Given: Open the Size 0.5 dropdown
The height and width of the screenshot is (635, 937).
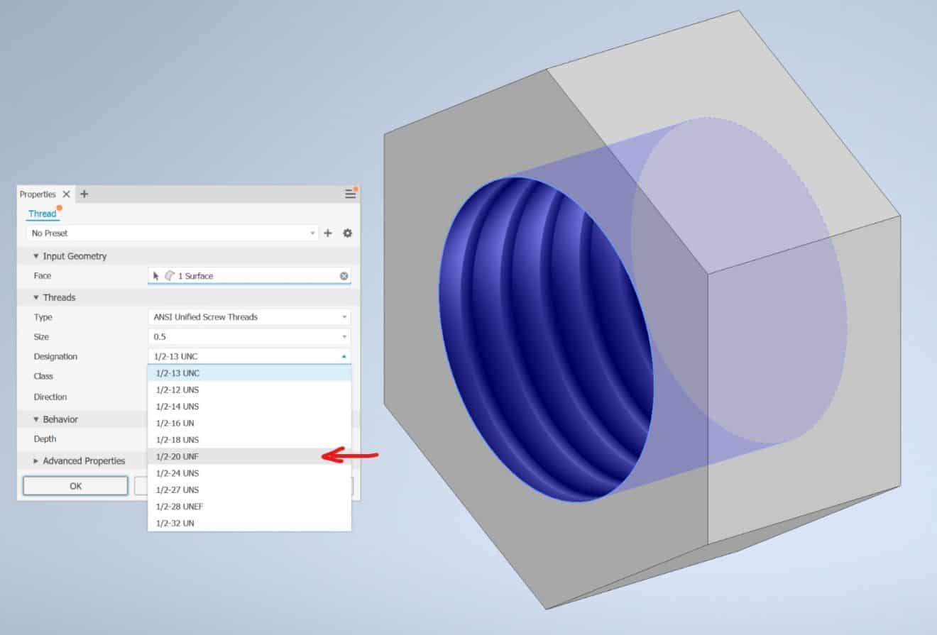Looking at the screenshot, I should point(249,337).
